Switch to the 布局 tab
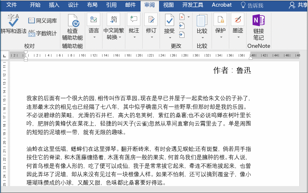Screen dimensions: 308x193 [x=92, y=5]
